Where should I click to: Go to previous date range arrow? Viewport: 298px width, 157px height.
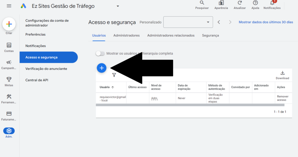[219, 22]
